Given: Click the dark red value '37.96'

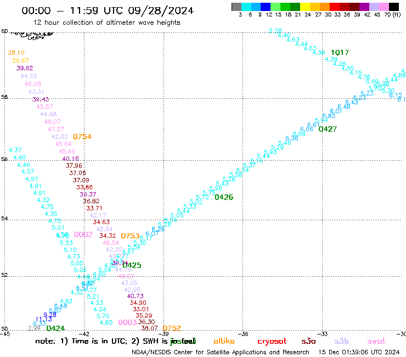Looking at the screenshot, I should click(74, 166).
